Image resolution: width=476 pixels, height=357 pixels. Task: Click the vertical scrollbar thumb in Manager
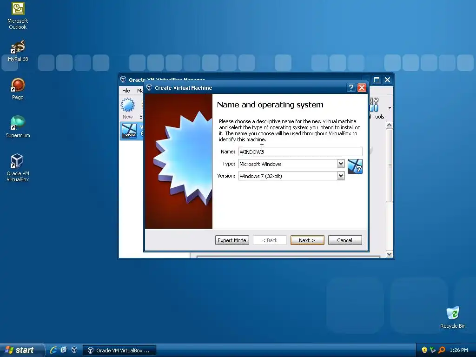click(390, 165)
